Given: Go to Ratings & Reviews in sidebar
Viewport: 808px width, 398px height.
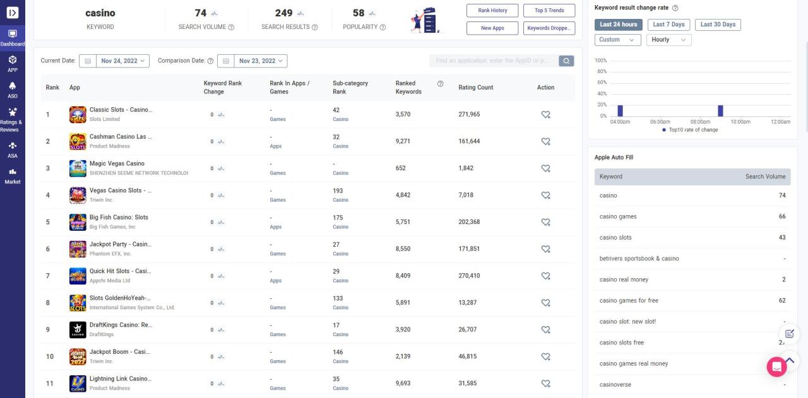Looking at the screenshot, I should pyautogui.click(x=13, y=119).
